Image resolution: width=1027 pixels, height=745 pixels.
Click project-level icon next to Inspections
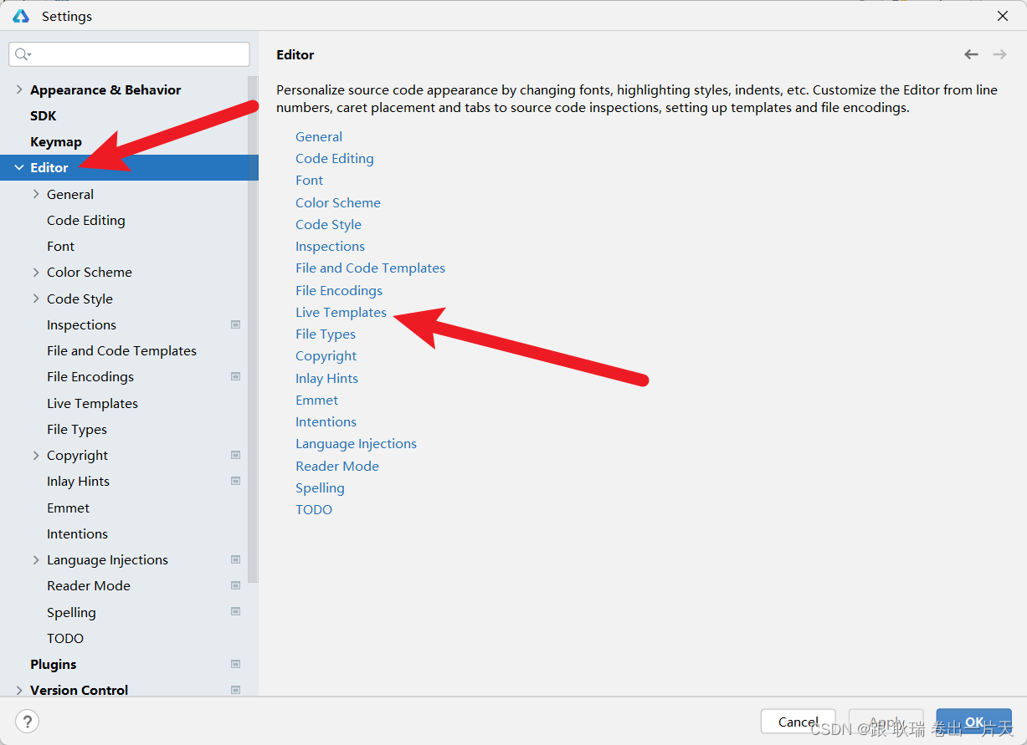point(236,324)
